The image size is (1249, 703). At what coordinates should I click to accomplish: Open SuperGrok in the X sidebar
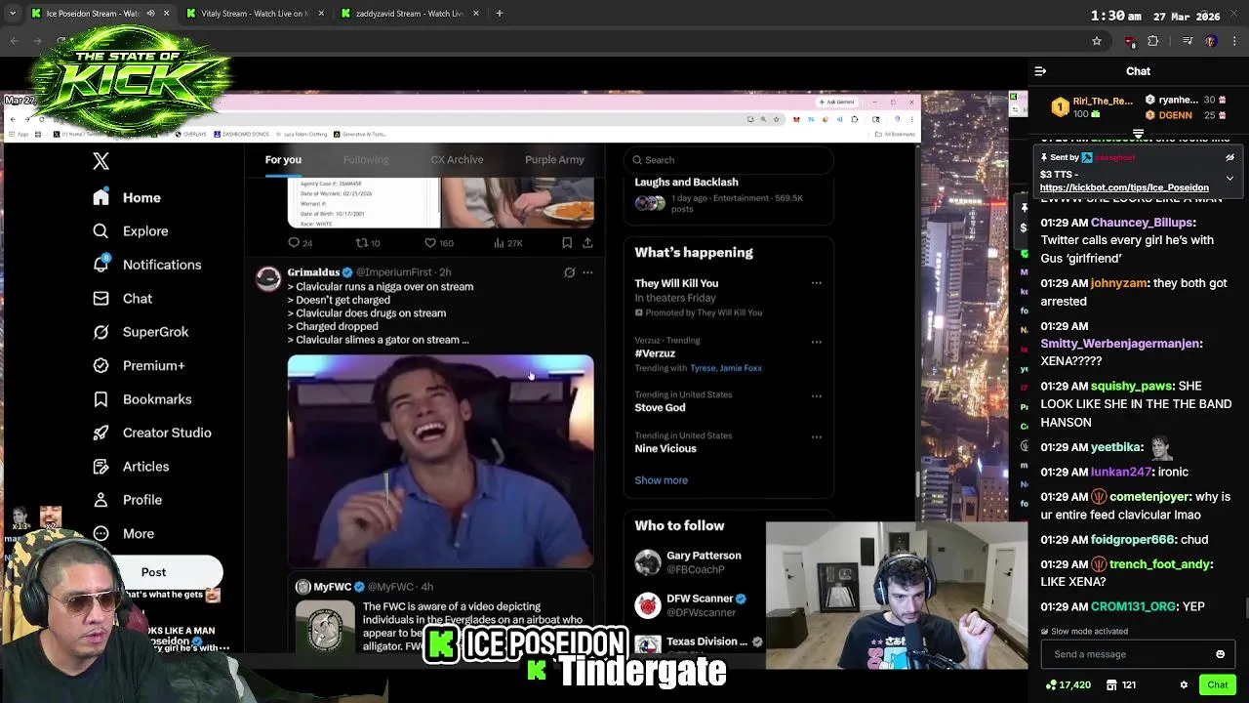click(141, 332)
